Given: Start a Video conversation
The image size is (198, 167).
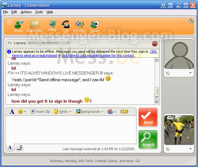Looking at the screenshot, I should point(52,25).
